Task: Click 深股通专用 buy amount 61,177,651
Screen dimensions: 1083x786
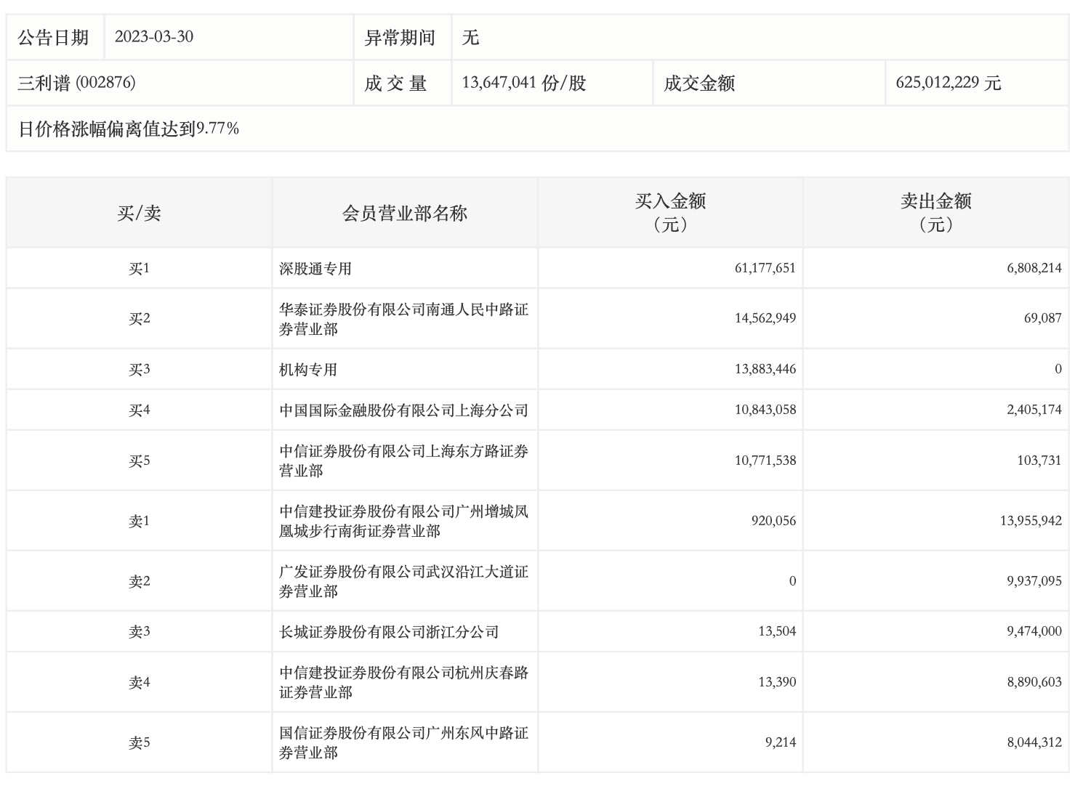Action: click(x=765, y=268)
